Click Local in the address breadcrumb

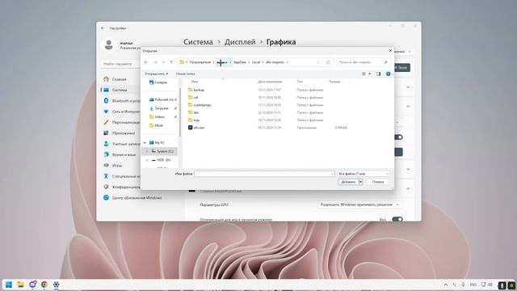click(x=256, y=62)
